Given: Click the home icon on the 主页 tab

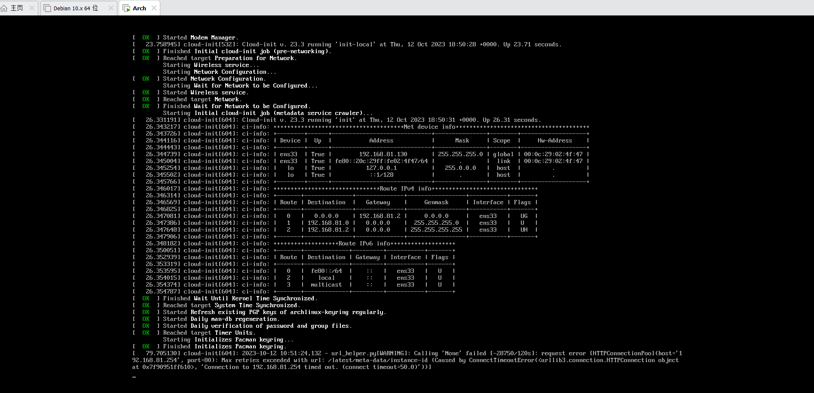Looking at the screenshot, I should (x=4, y=8).
